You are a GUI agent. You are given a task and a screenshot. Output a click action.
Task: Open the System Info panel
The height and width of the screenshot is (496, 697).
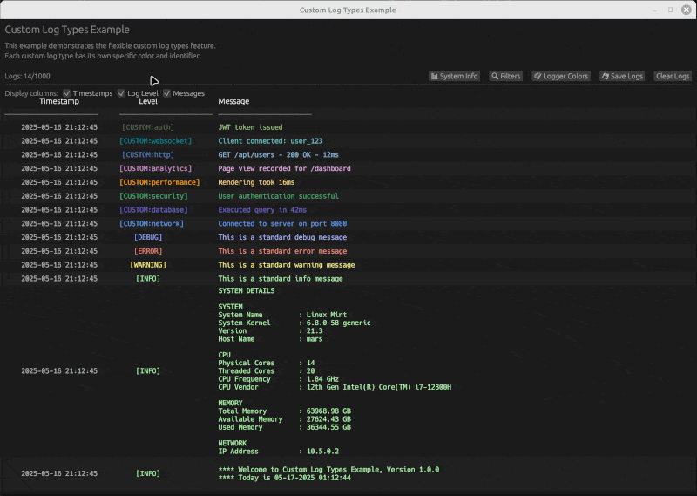click(454, 77)
